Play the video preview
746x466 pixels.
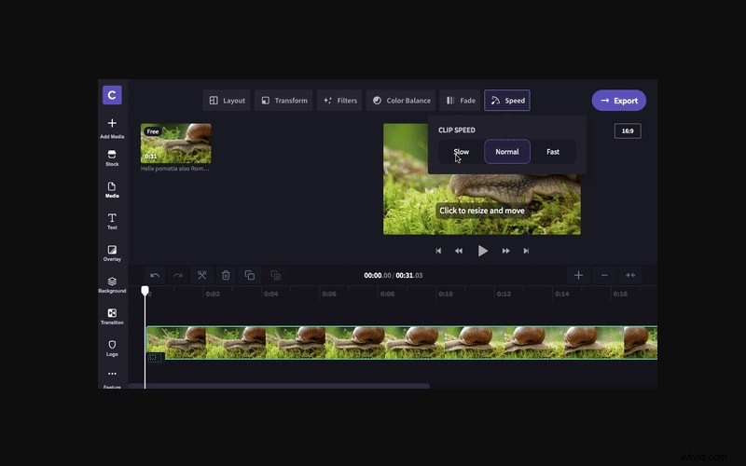click(x=482, y=251)
